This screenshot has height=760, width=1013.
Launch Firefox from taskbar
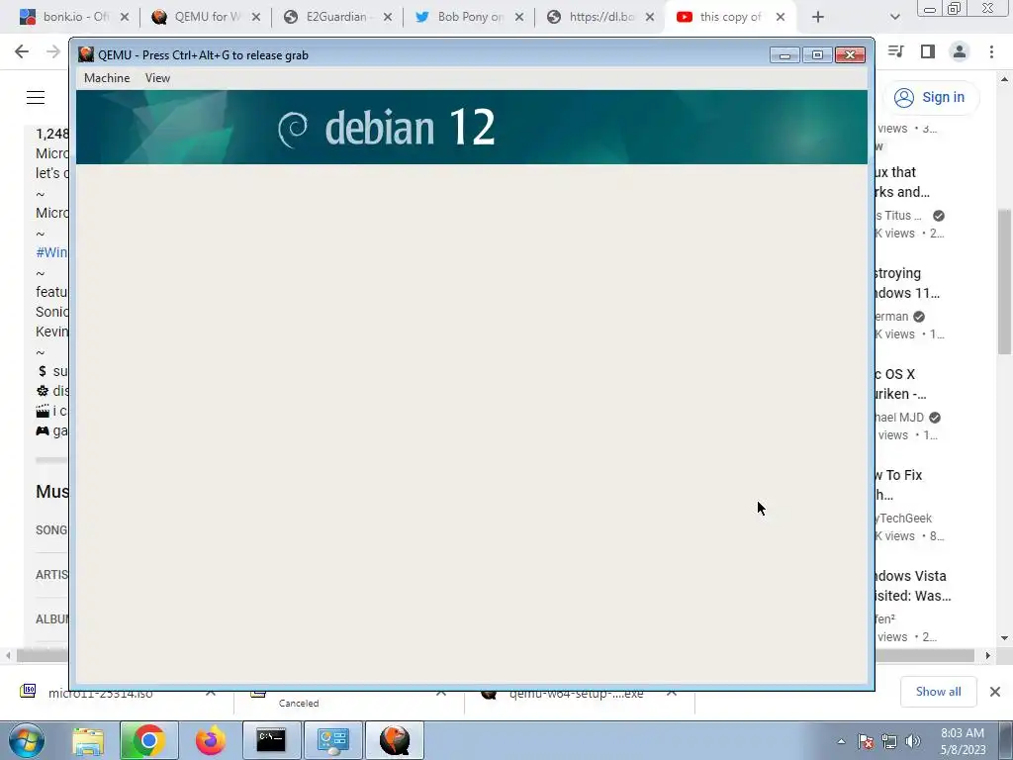[211, 740]
